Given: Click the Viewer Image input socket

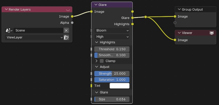Looking at the screenshot, I should (x=175, y=40).
